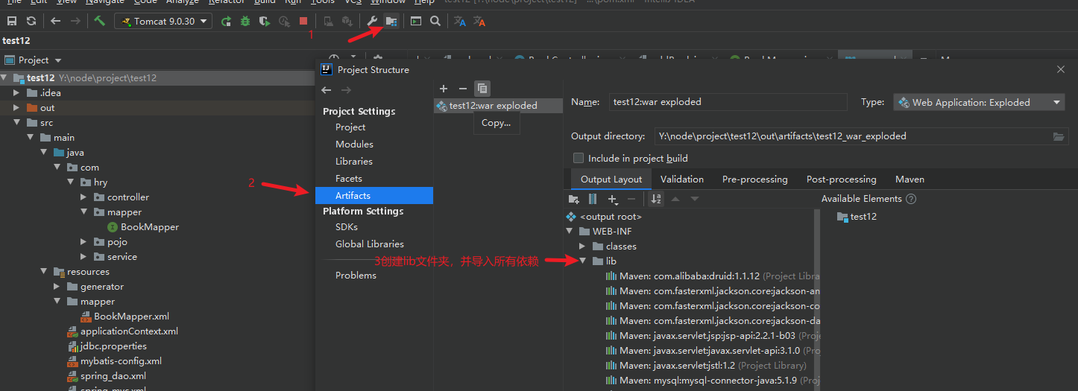
Task: Select Maven: javax.servlet:jstl:1.2 library entry
Action: click(x=705, y=366)
